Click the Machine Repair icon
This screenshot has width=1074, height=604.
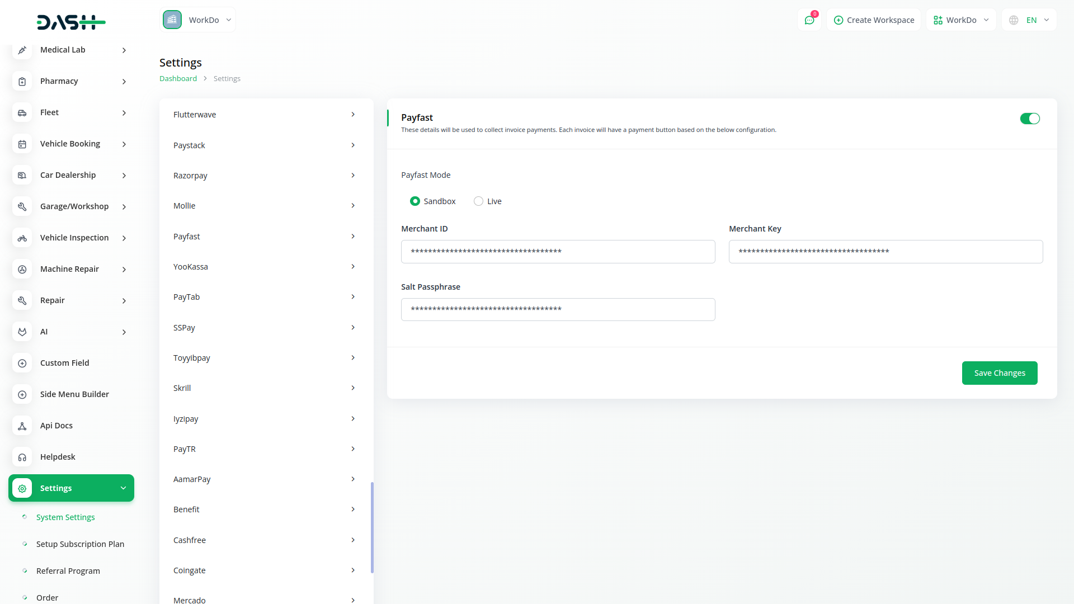tap(22, 269)
